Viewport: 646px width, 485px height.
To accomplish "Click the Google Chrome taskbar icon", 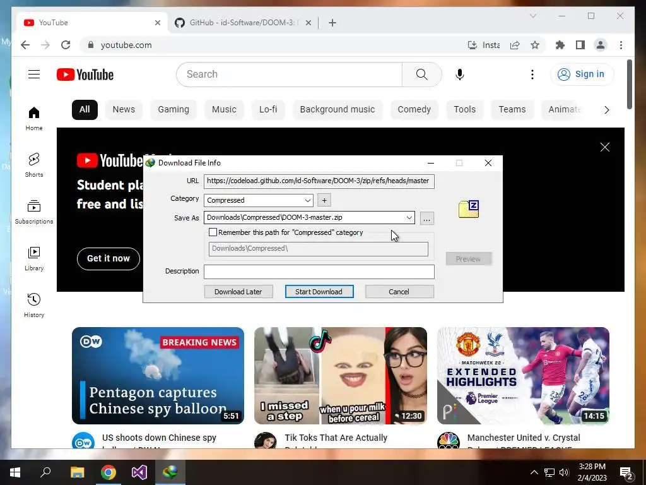I will [x=109, y=472].
